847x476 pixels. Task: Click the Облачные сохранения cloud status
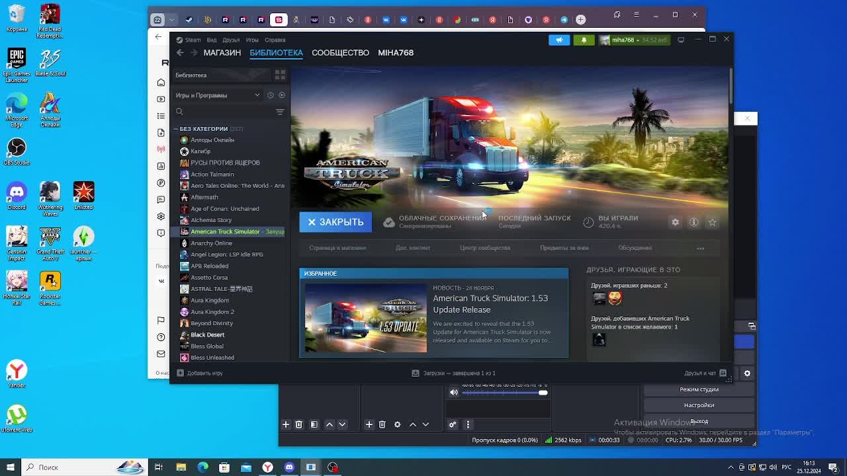pos(435,222)
